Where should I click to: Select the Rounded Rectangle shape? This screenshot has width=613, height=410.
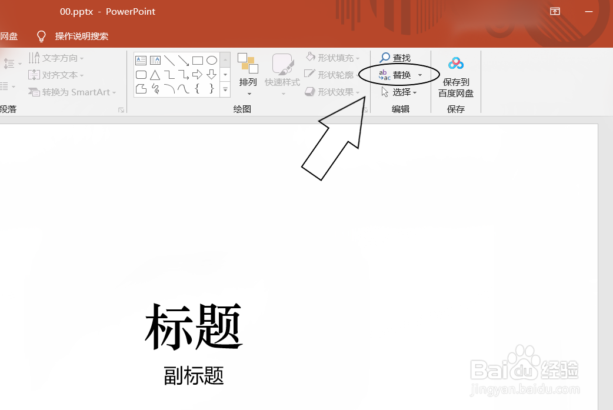coord(141,75)
